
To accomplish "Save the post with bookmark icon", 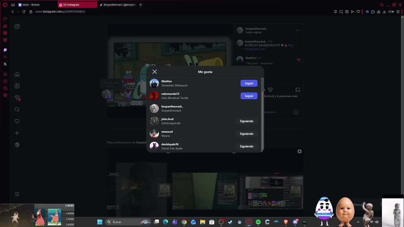I will click(x=298, y=90).
